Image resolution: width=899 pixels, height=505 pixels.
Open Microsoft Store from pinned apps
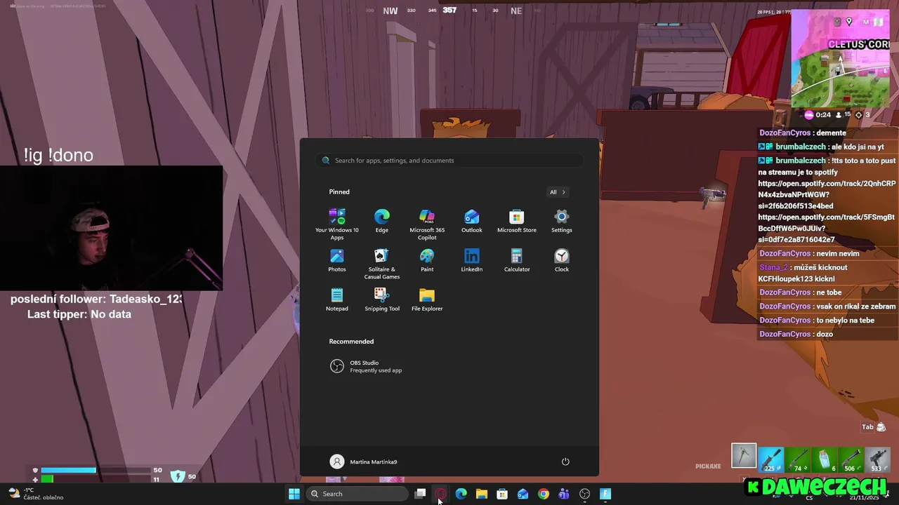516,221
